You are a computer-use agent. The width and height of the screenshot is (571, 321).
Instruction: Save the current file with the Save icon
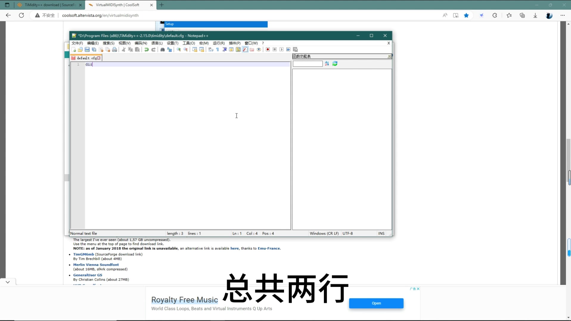[x=87, y=50]
